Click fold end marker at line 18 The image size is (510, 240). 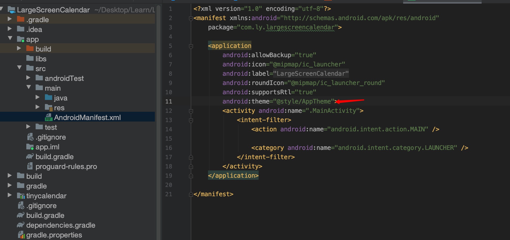pyautogui.click(x=191, y=166)
